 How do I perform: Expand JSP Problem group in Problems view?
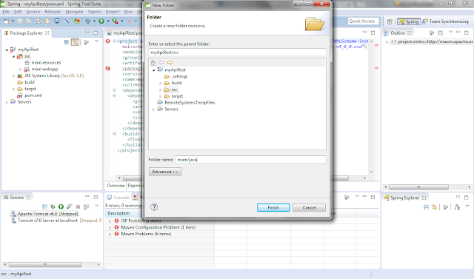pos(110,221)
